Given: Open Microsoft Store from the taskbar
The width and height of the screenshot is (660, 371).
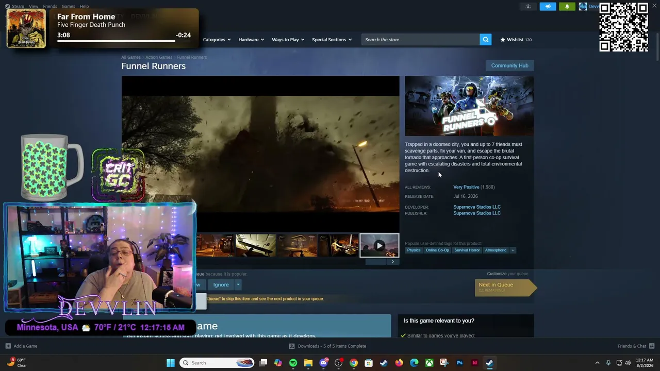Looking at the screenshot, I should click(x=369, y=363).
